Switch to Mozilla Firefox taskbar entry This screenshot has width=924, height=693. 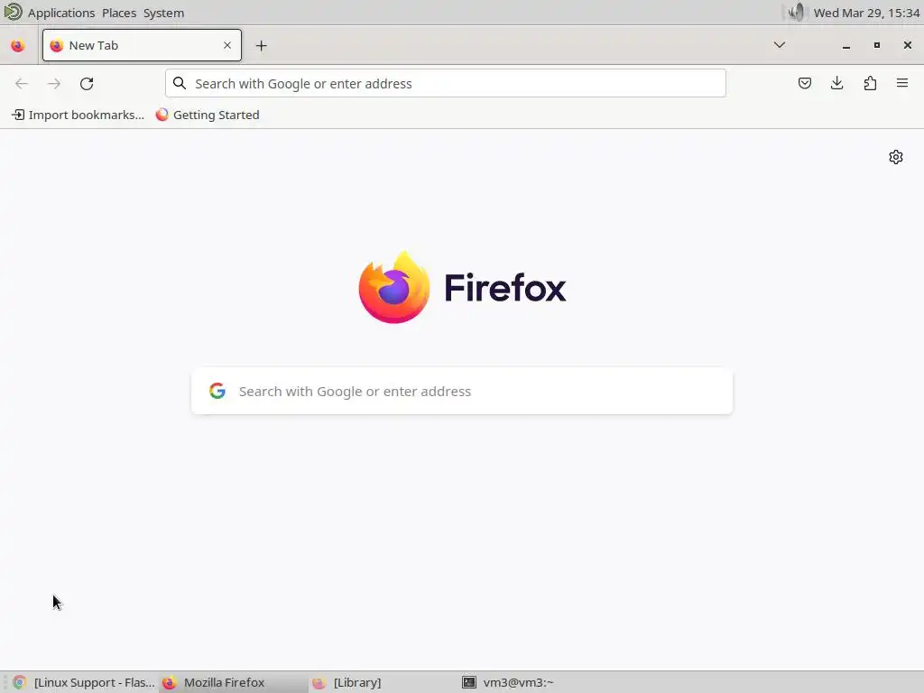coord(234,682)
